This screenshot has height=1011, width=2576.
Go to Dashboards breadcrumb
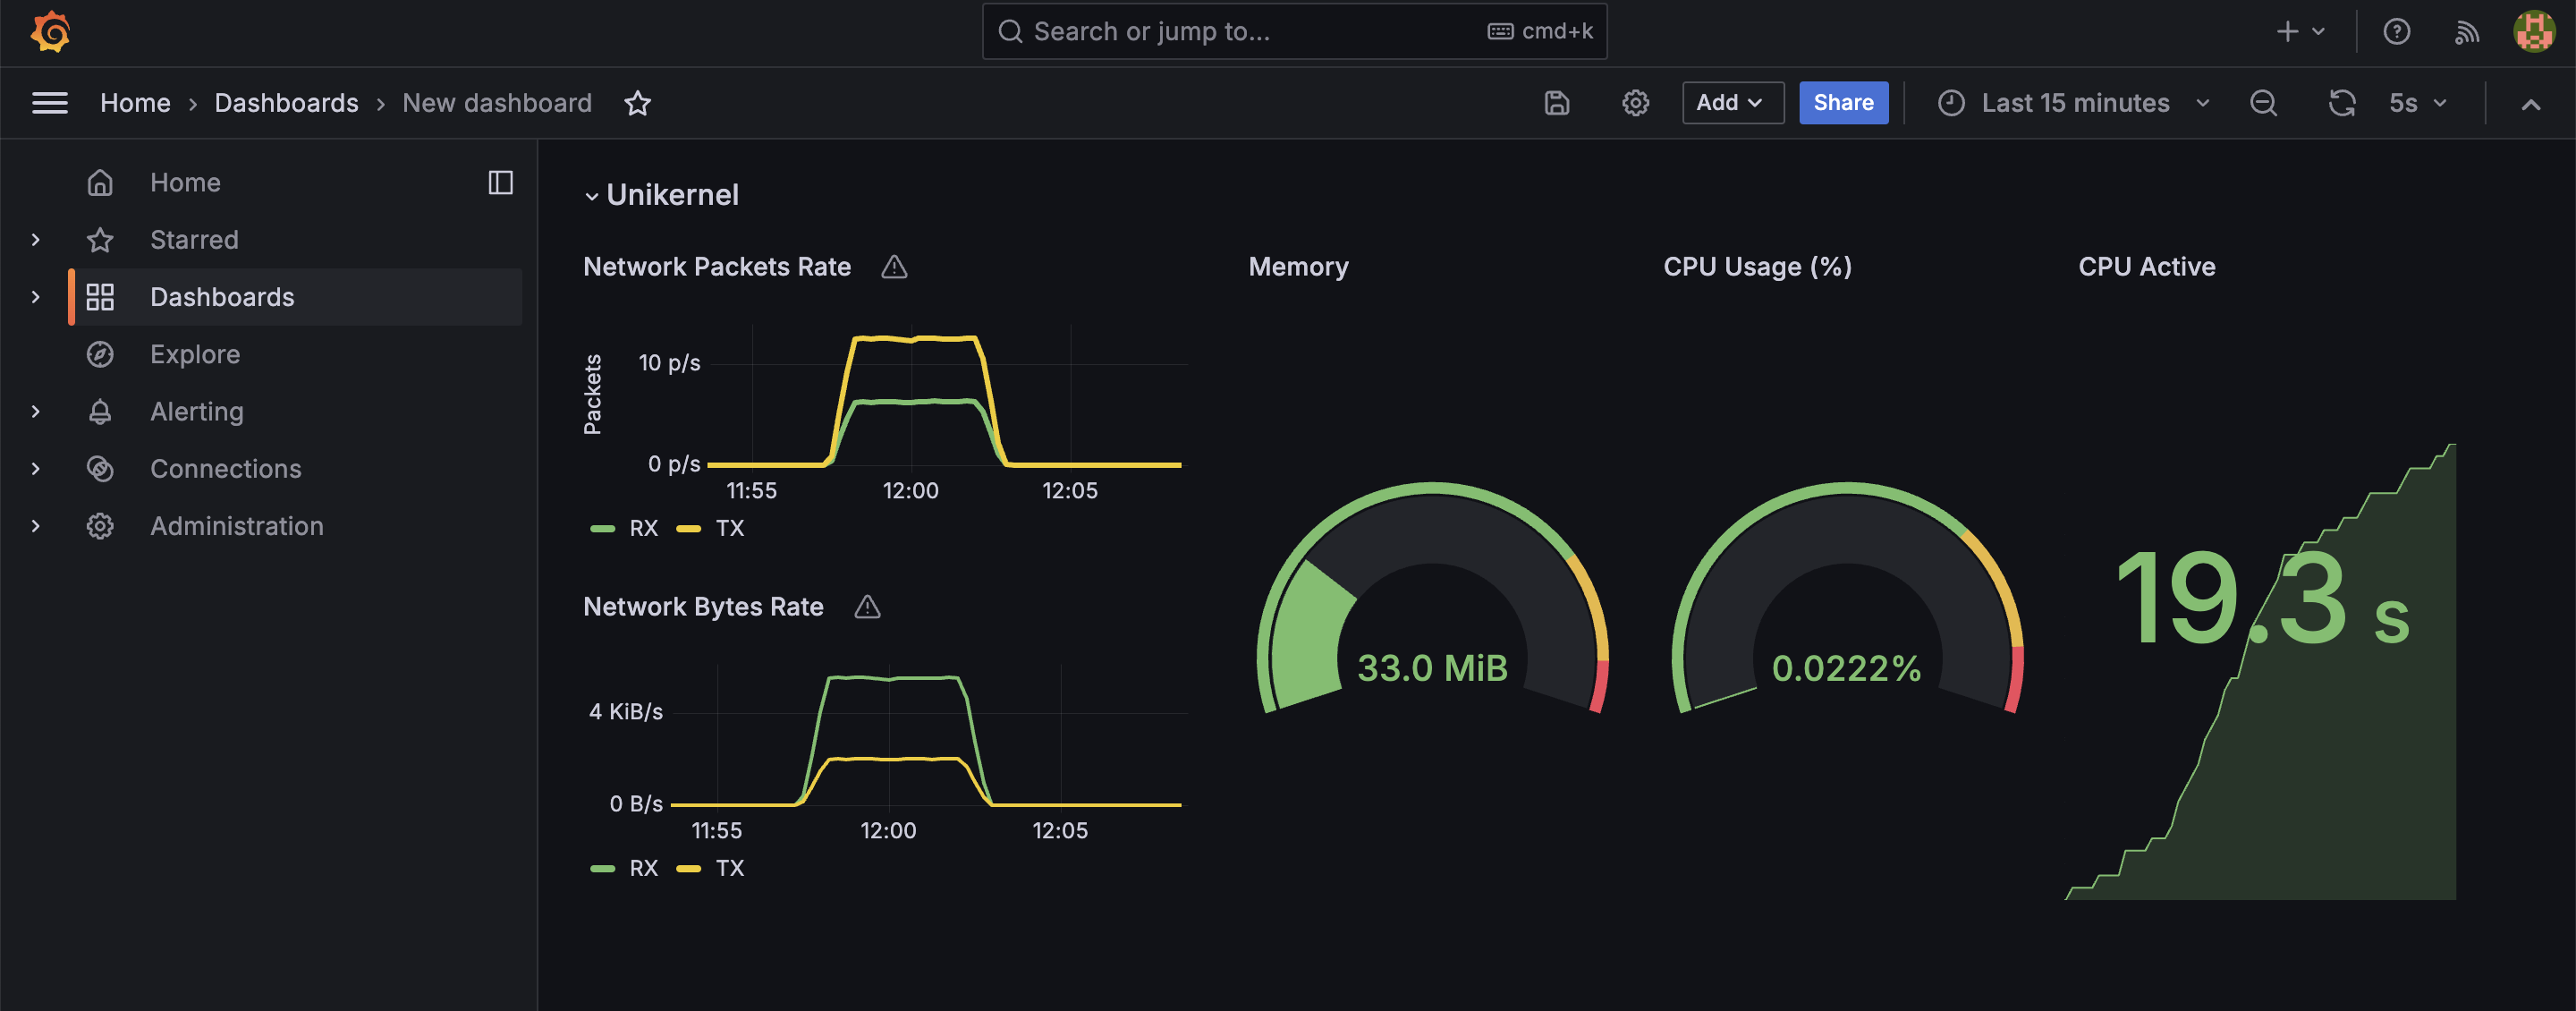(x=286, y=103)
